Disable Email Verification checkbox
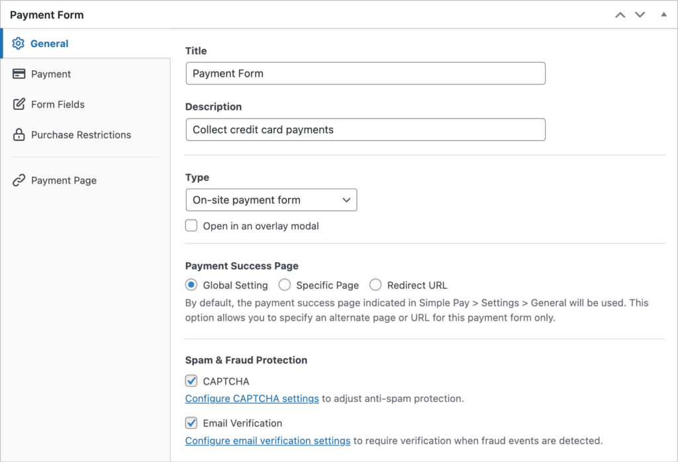Screen dimensions: 678x462 pos(191,423)
